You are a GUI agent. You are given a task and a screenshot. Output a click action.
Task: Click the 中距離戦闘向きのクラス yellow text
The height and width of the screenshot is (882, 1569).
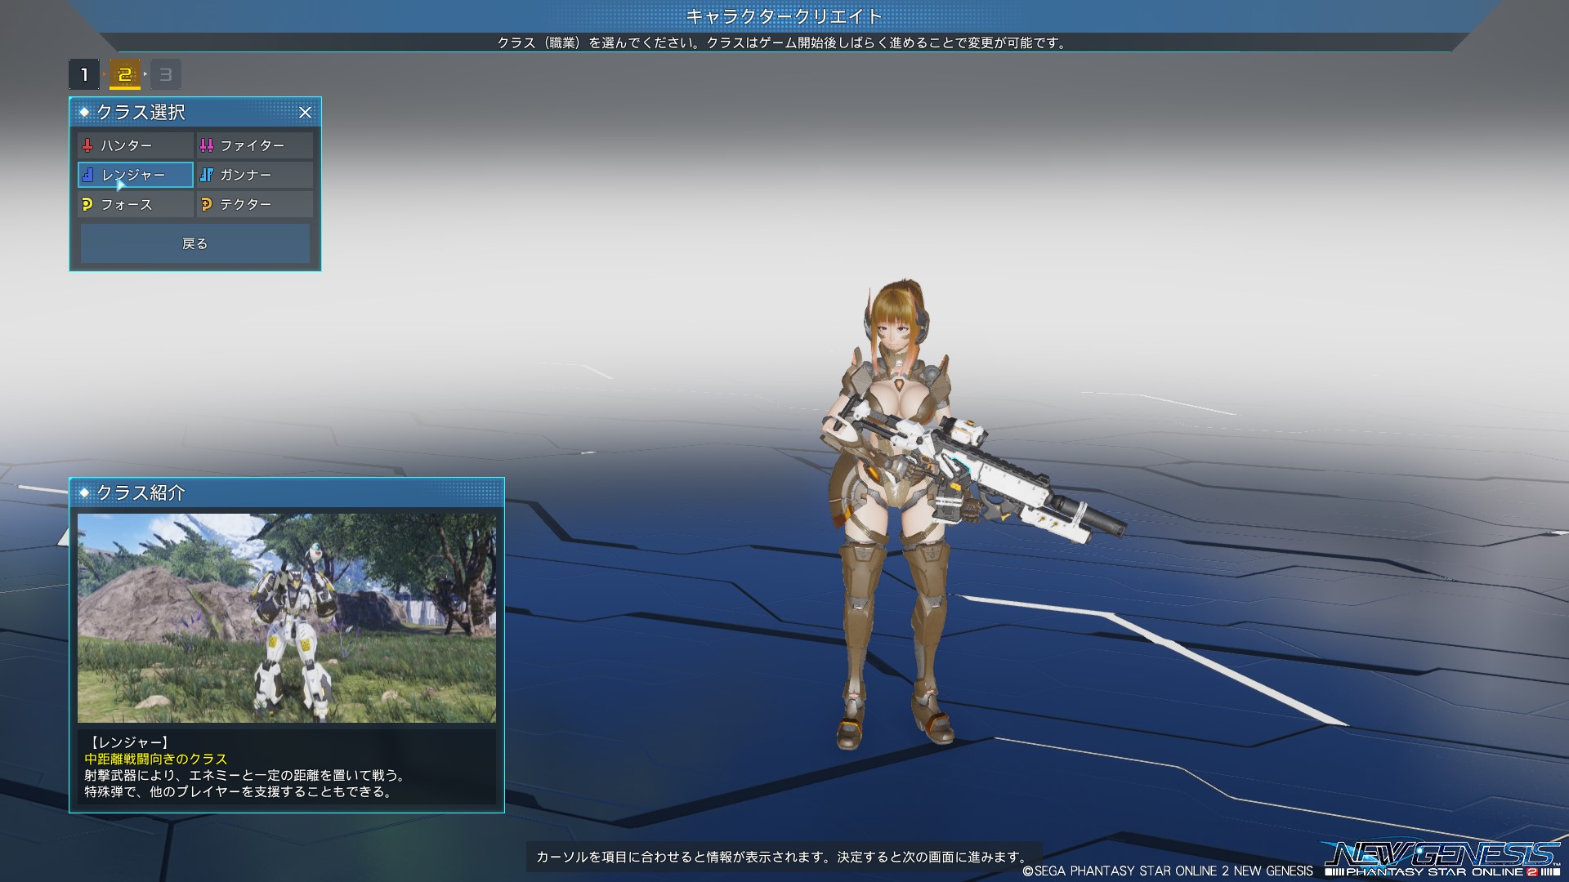click(156, 759)
